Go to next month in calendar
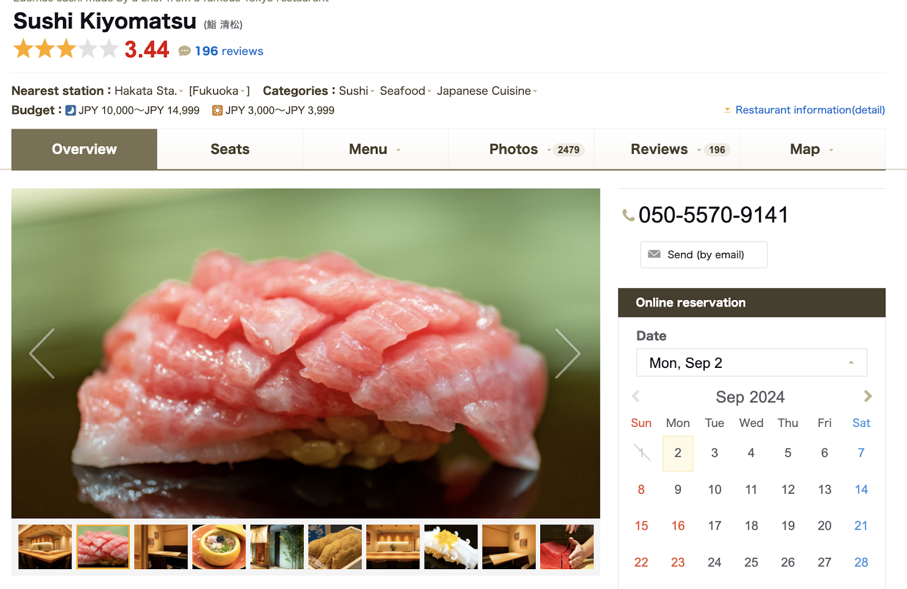Viewport: 907px width, 589px height. [x=867, y=396]
